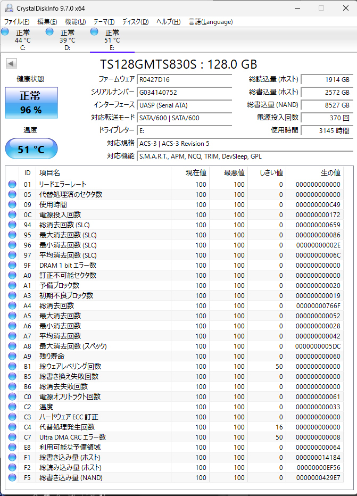This screenshot has width=357, height=496.
Task: Click the status orb of row 0C 電源投入回数
Action: [12, 214]
